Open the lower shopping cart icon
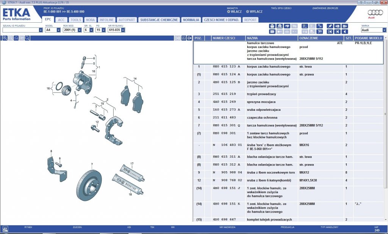Screen dimensions: 388x234 [320, 32]
